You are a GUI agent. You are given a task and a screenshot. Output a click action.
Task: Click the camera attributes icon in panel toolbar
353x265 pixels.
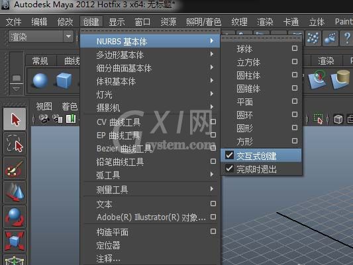click(58, 119)
